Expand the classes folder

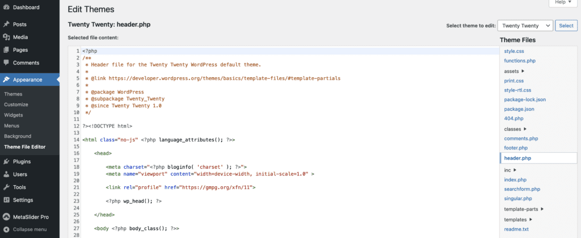coord(515,129)
